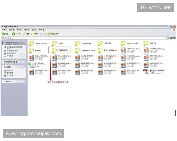Click My Computer link in Other Places
Screen dimensions: 177x141
(10, 70)
